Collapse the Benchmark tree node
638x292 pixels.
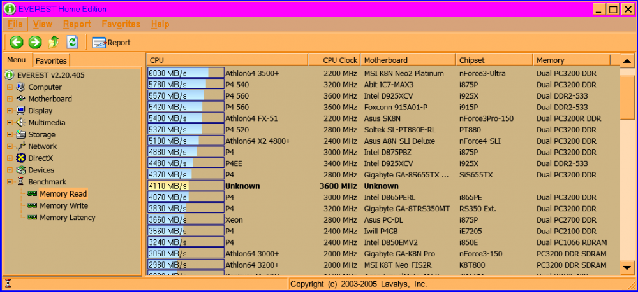(x=10, y=182)
